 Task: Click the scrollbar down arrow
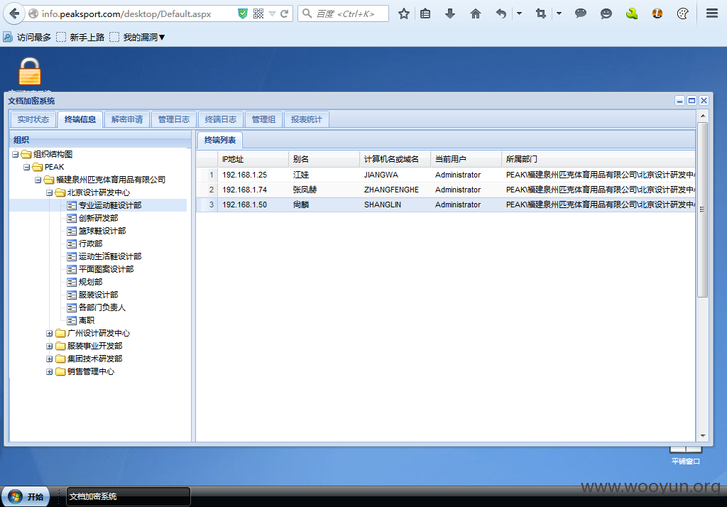[x=703, y=435]
